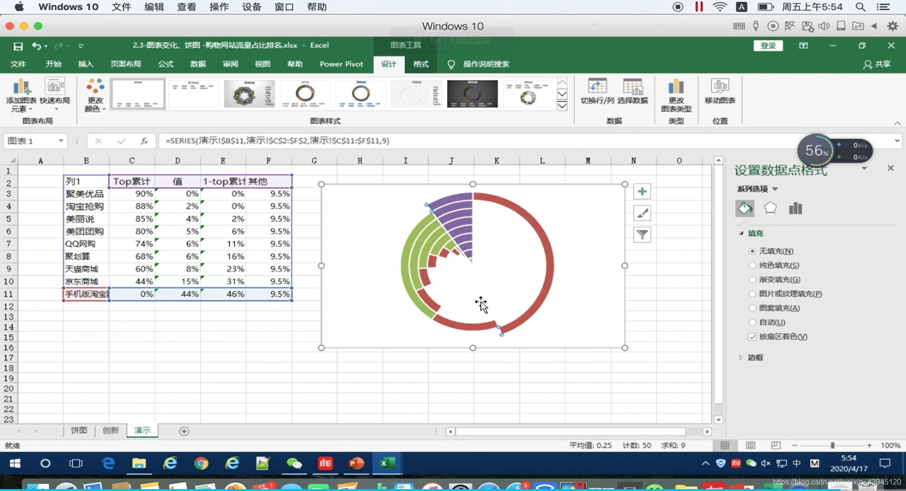Click the Insert Function fx icon

[144, 141]
